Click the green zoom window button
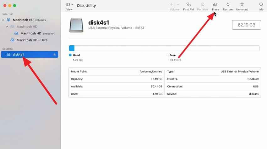This screenshot has height=149, width=267. point(15,6)
